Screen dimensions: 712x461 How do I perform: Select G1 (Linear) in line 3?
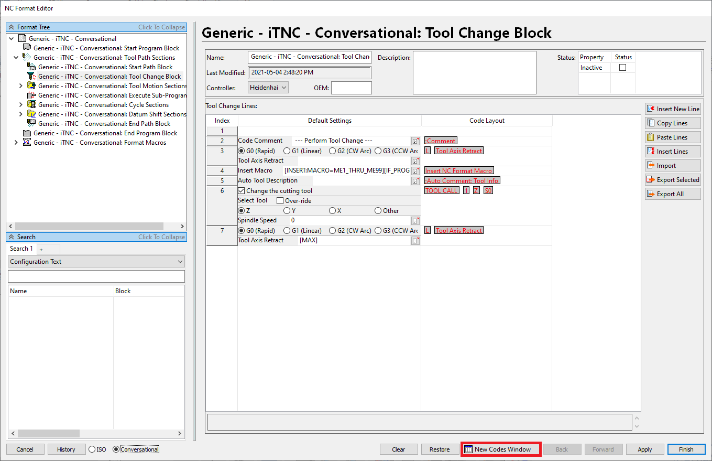pyautogui.click(x=287, y=151)
